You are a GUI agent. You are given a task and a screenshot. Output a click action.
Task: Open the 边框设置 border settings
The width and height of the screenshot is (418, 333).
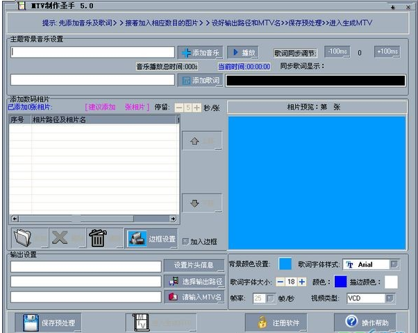tap(151, 239)
